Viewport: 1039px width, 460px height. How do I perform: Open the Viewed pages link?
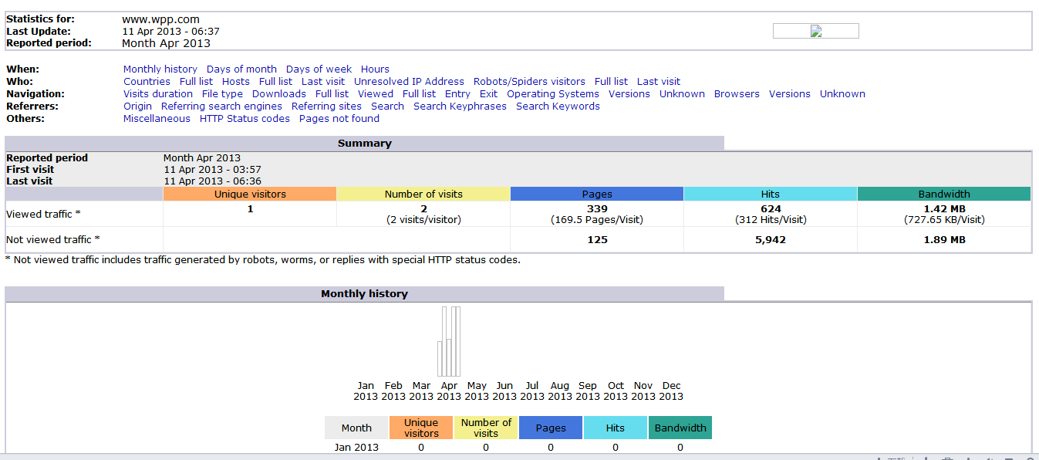(x=376, y=93)
